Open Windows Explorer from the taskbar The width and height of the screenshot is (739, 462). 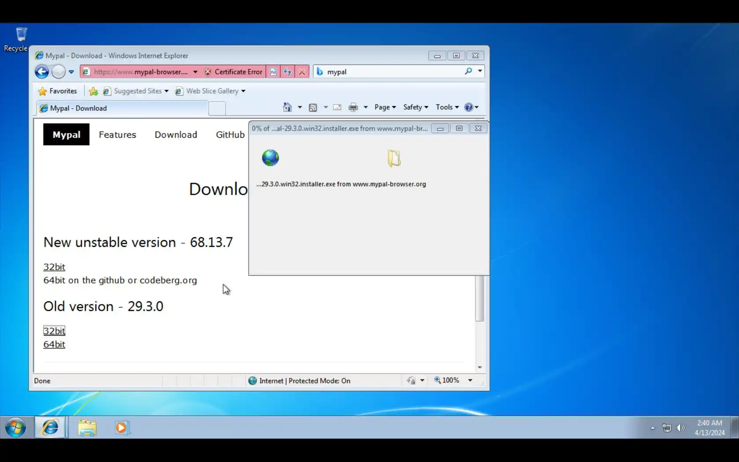[x=87, y=428]
